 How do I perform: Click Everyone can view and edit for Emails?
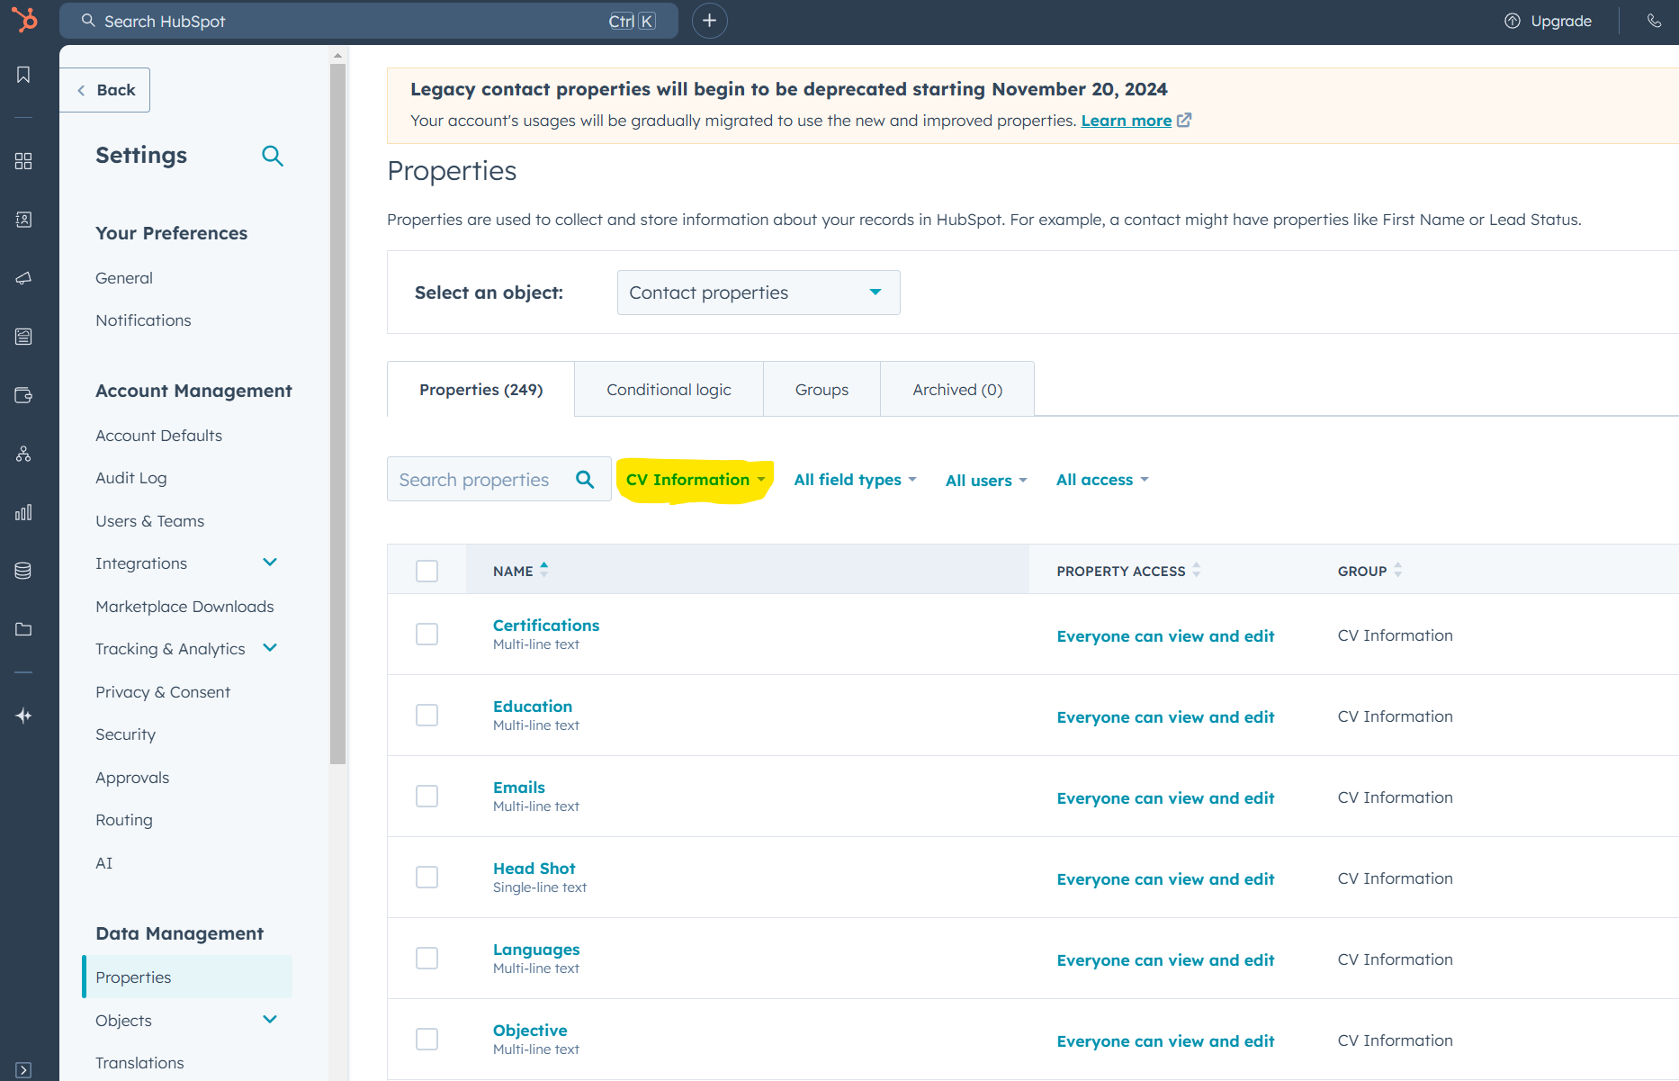1165,798
